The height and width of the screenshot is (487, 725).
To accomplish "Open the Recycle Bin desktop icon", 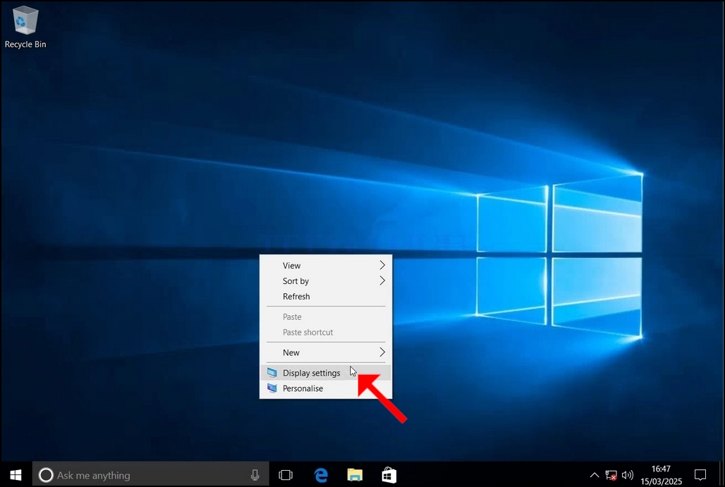I will [25, 27].
